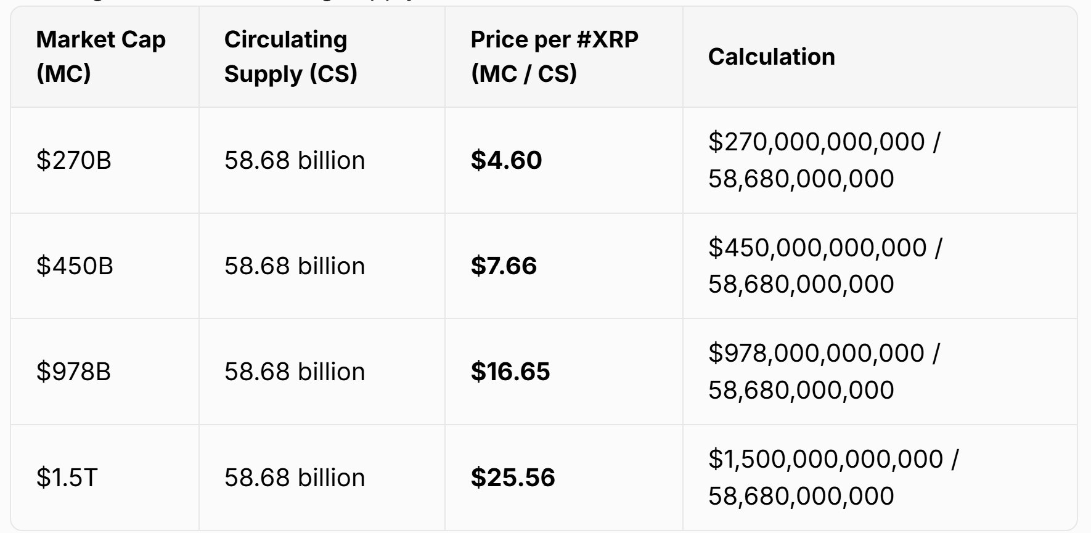Click circulating supply in the $1.5T row
Screen dimensions: 1091x533
pyautogui.click(x=295, y=478)
